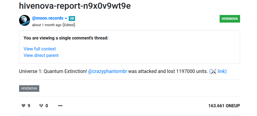The width and height of the screenshot is (257, 116).
Task: Click the (Edited) label
Action: pyautogui.click(x=69, y=25)
